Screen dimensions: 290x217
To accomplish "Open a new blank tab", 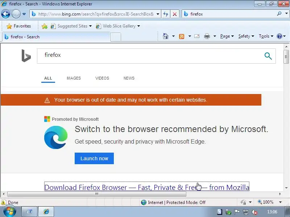I will pos(116,37).
